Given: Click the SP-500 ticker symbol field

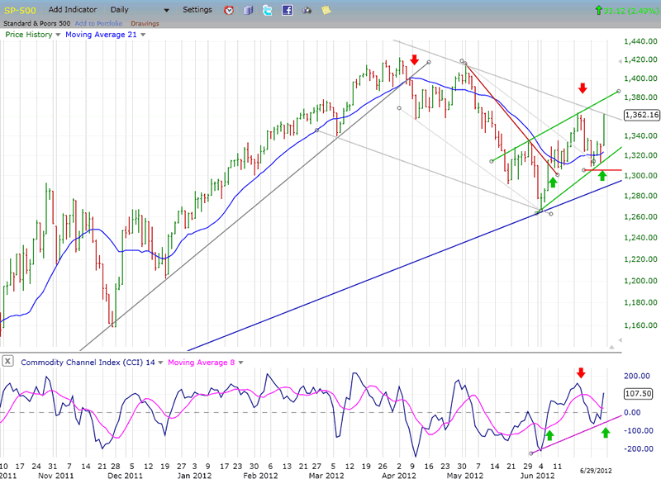Looking at the screenshot, I should (x=21, y=10).
